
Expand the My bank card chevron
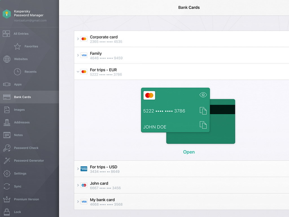78,202
